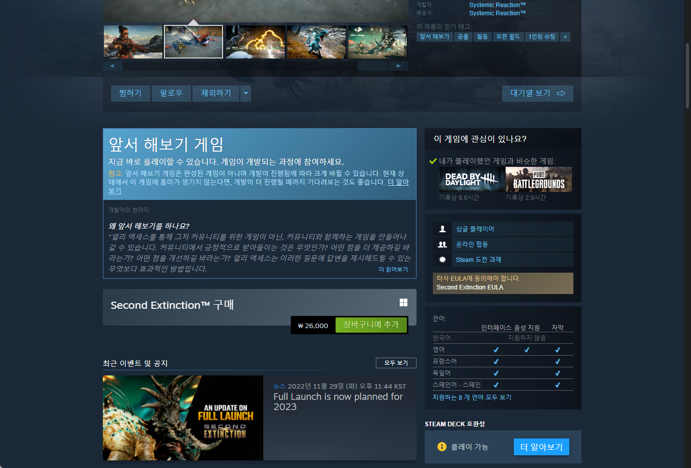This screenshot has height=468, width=691.
Task: Select the 협동 tag
Action: click(482, 37)
